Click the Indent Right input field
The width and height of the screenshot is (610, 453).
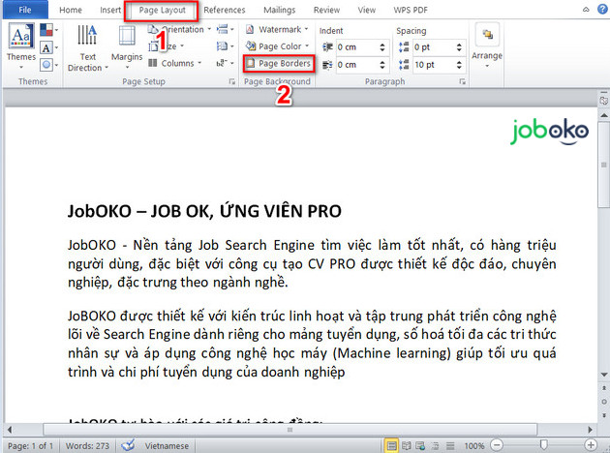(356, 65)
